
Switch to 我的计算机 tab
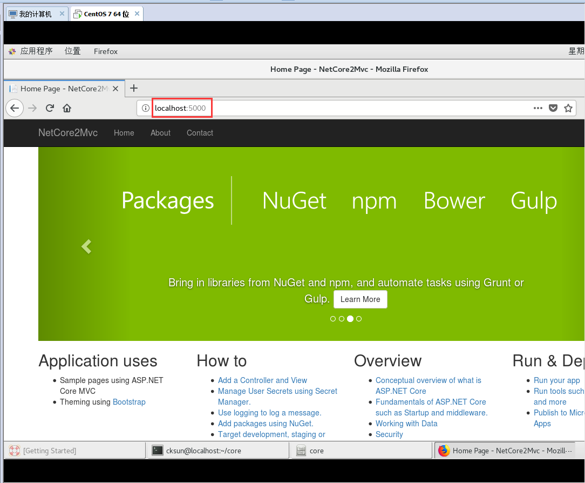36,14
